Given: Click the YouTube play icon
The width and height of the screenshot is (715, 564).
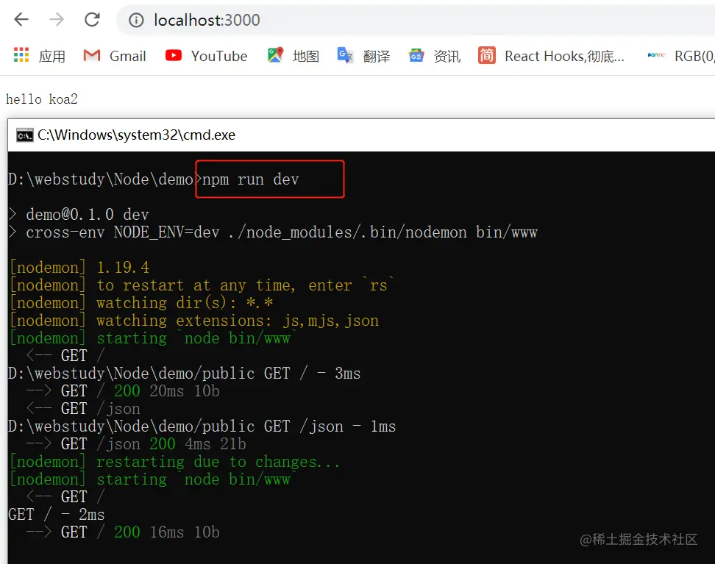Looking at the screenshot, I should tap(174, 55).
